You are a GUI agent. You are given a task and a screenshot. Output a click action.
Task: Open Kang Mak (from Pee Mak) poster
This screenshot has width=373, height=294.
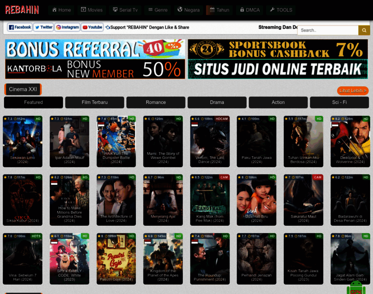[210, 200]
